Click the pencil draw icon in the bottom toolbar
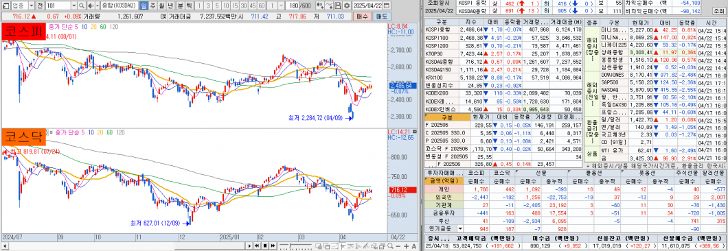 366,246
